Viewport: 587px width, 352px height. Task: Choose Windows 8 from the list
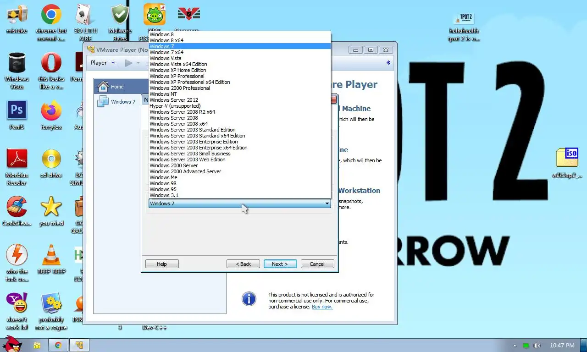(240, 34)
